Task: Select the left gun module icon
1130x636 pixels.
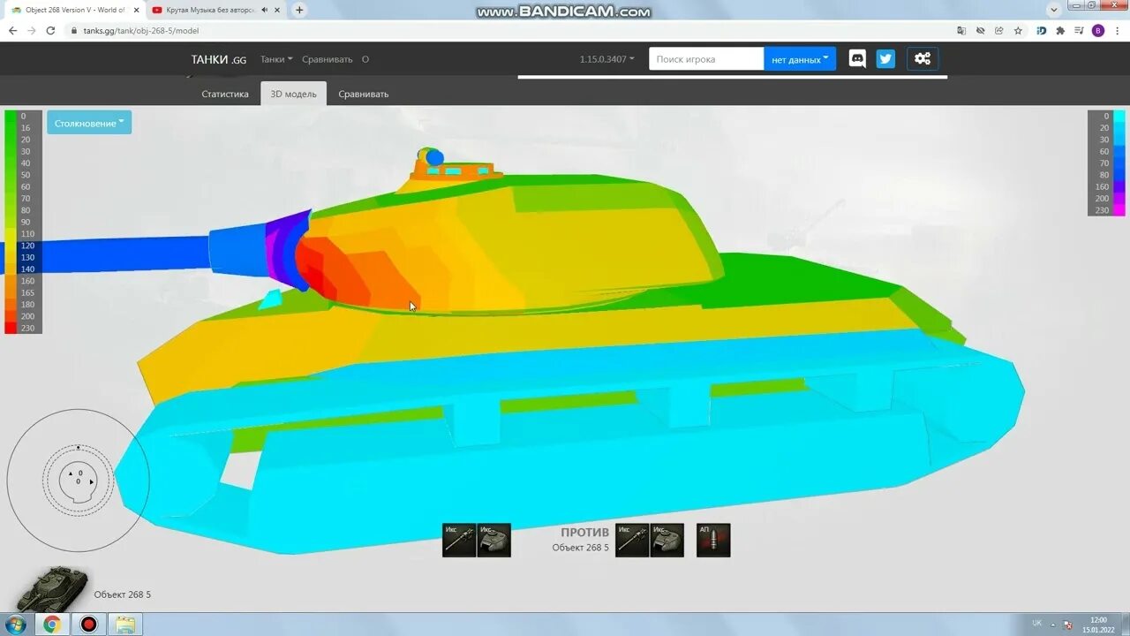Action: 459,540
